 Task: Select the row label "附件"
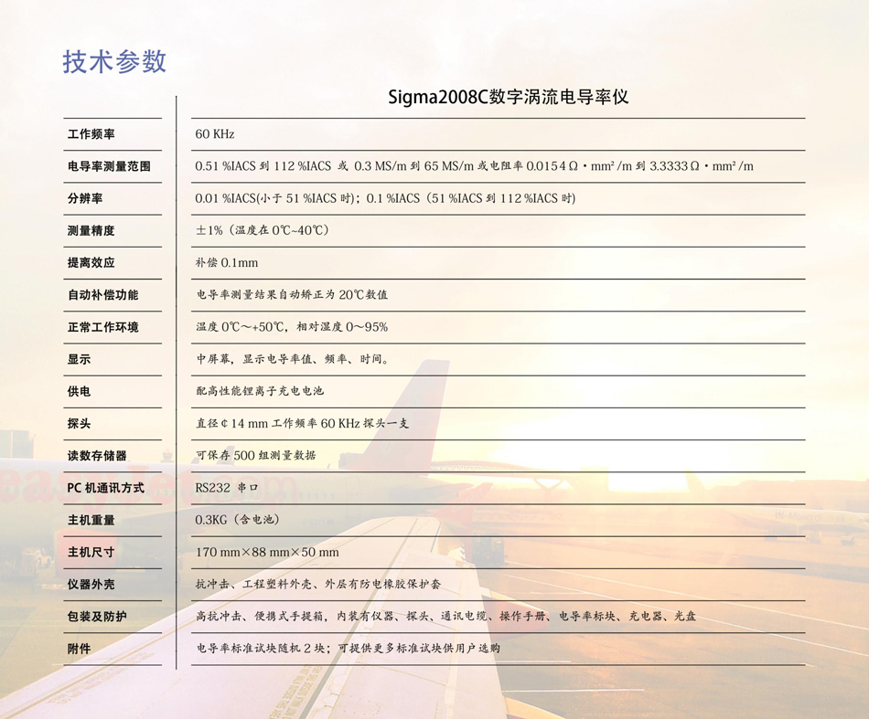click(x=79, y=648)
